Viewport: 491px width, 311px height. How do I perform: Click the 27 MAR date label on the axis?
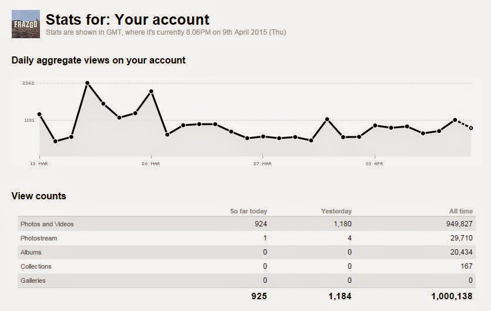pyautogui.click(x=263, y=163)
